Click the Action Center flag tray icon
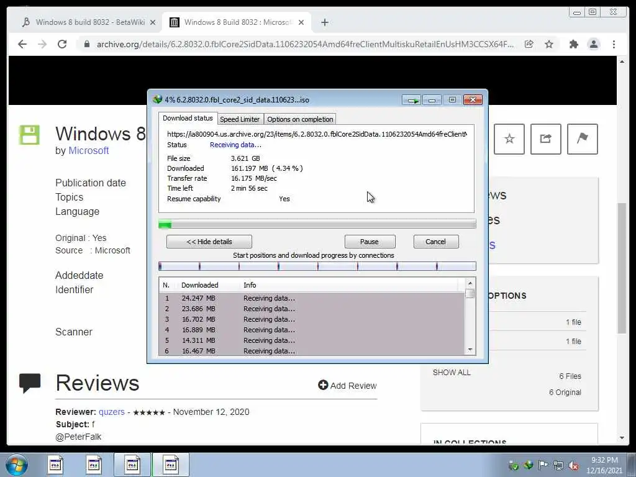The height and width of the screenshot is (477, 636). (543, 465)
